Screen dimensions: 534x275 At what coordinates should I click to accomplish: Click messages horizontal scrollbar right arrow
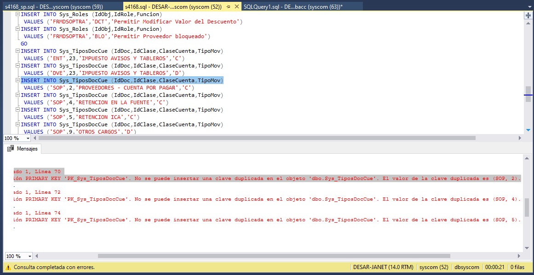pos(520,256)
